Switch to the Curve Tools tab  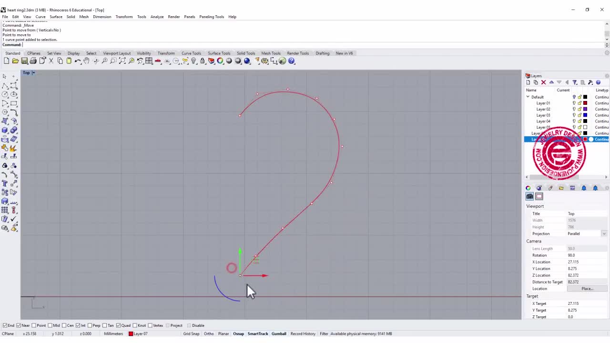191,53
